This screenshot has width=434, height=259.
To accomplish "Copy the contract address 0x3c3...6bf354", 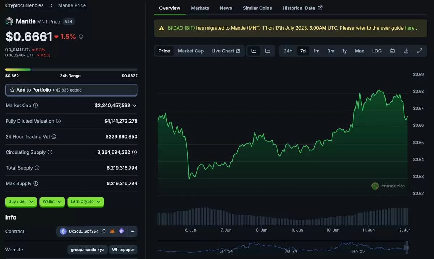I will click(103, 231).
